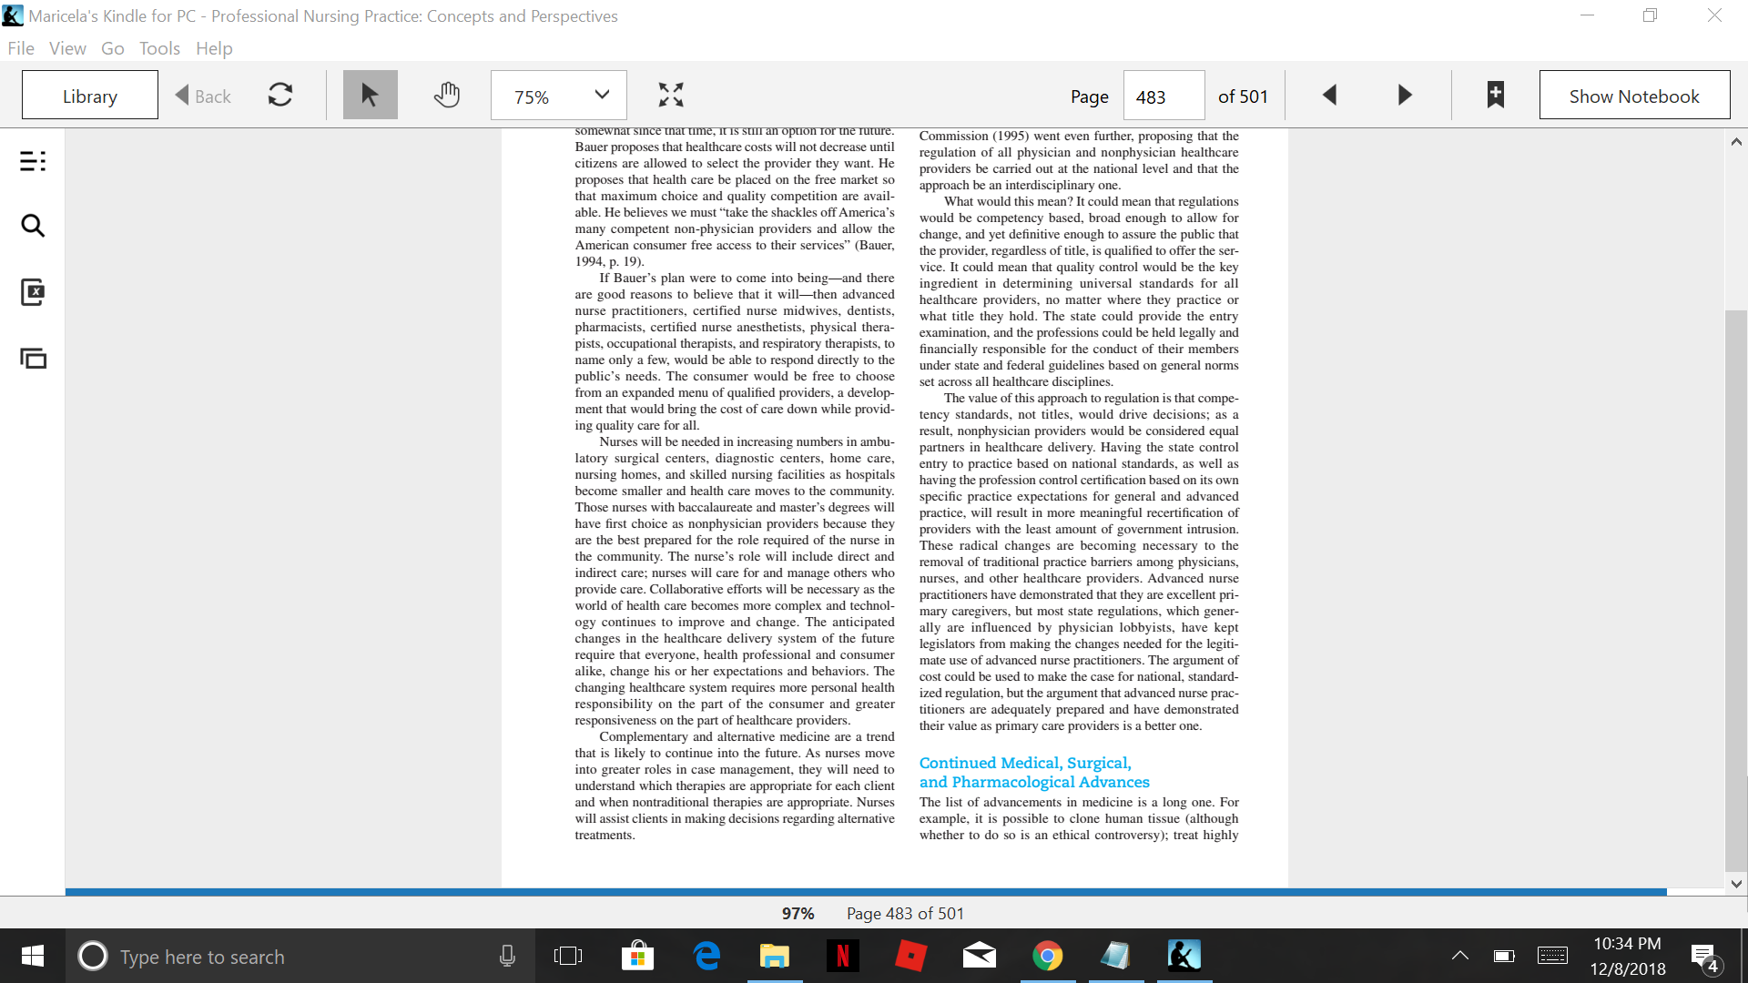Open the table of contents sidebar icon
Viewport: 1748px width, 983px height.
pos(33,161)
